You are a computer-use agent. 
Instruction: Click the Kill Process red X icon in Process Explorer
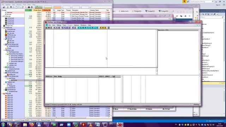point(25,7)
